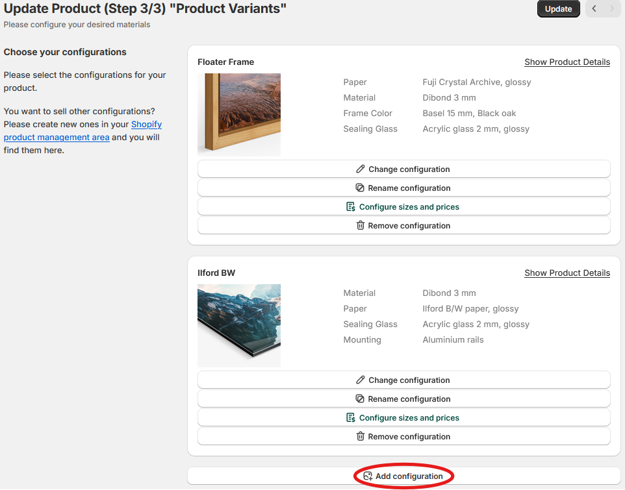
Task: Click Configure sizes and prices for Floater Frame
Action: click(409, 207)
